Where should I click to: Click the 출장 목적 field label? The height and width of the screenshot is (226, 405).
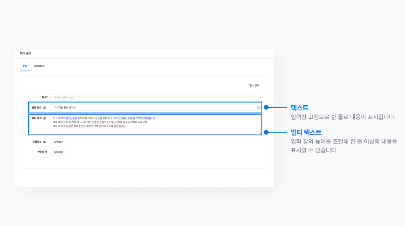36,118
